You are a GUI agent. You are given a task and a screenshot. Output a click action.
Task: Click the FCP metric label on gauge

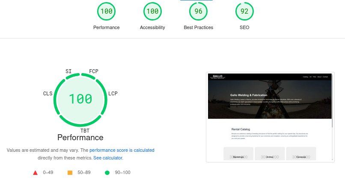(93, 71)
